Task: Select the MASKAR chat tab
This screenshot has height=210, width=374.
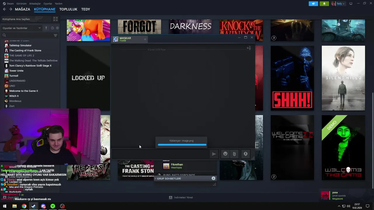Action: coord(130,39)
